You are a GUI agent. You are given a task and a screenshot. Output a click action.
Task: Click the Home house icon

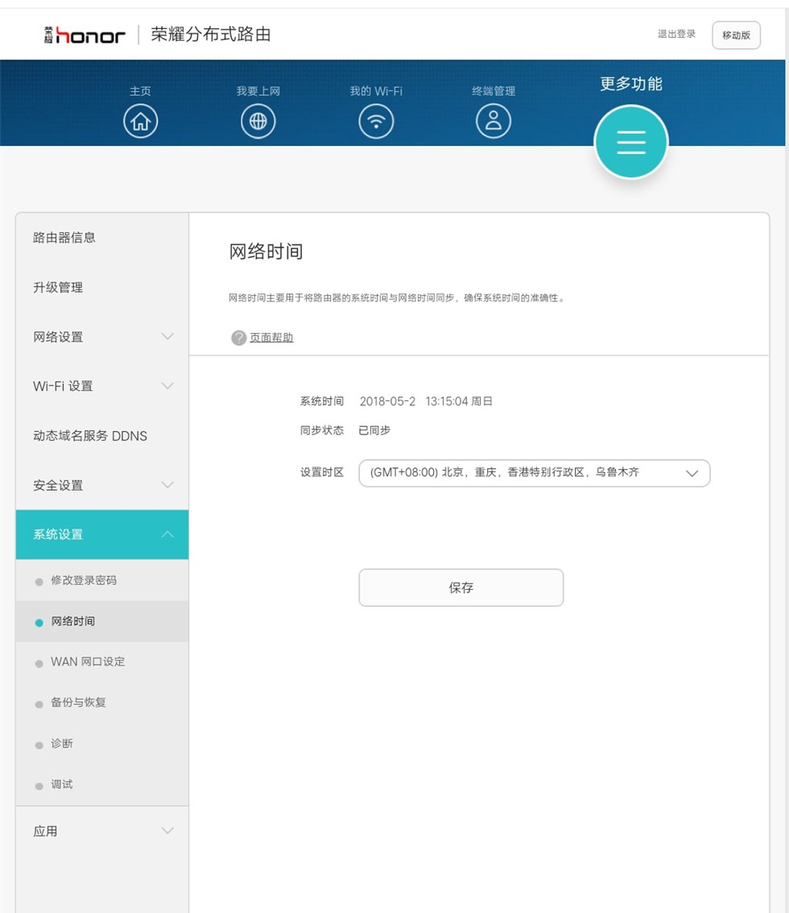pyautogui.click(x=140, y=122)
